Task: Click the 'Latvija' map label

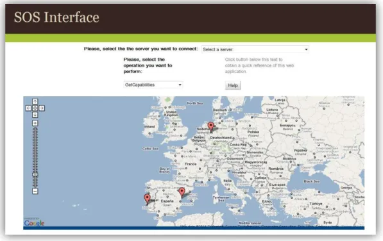Action: [280, 100]
